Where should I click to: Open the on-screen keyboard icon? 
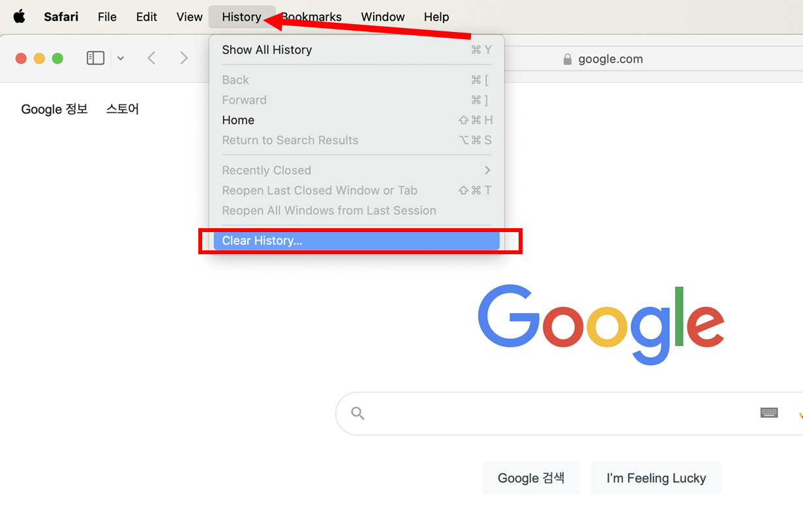point(769,413)
